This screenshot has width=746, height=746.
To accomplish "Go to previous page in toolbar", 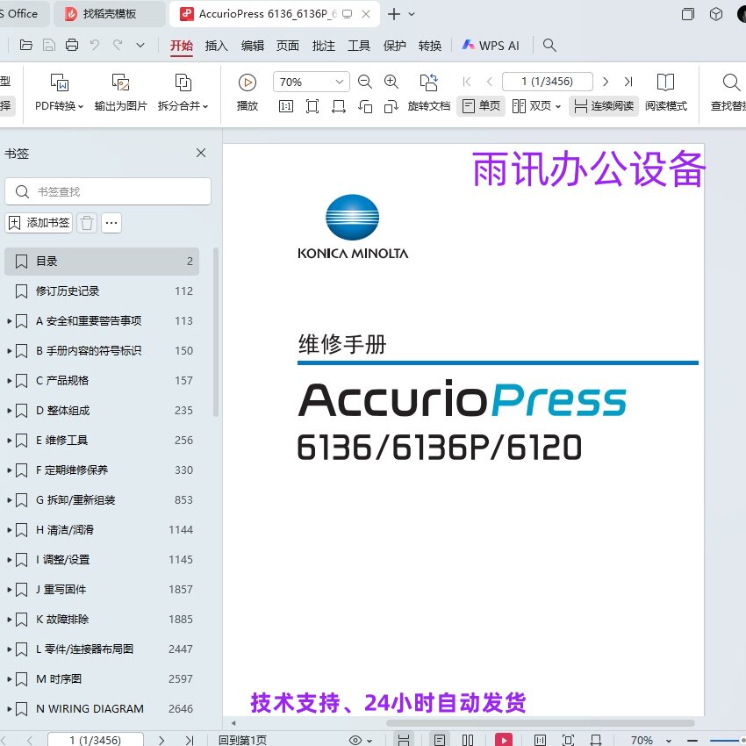I will [490, 82].
